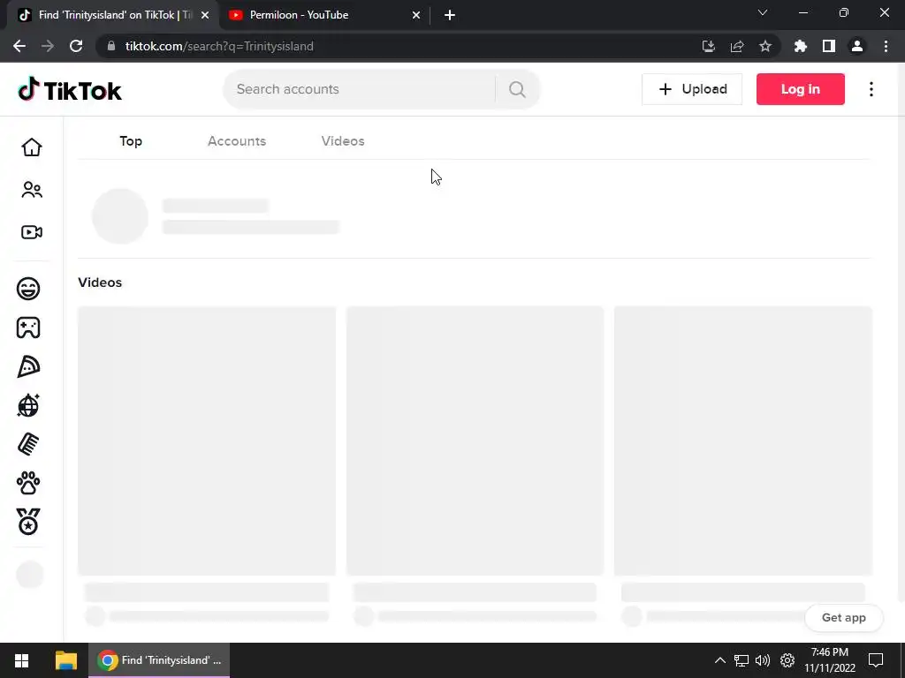Open the Extensions puzzle piece icon

click(801, 46)
